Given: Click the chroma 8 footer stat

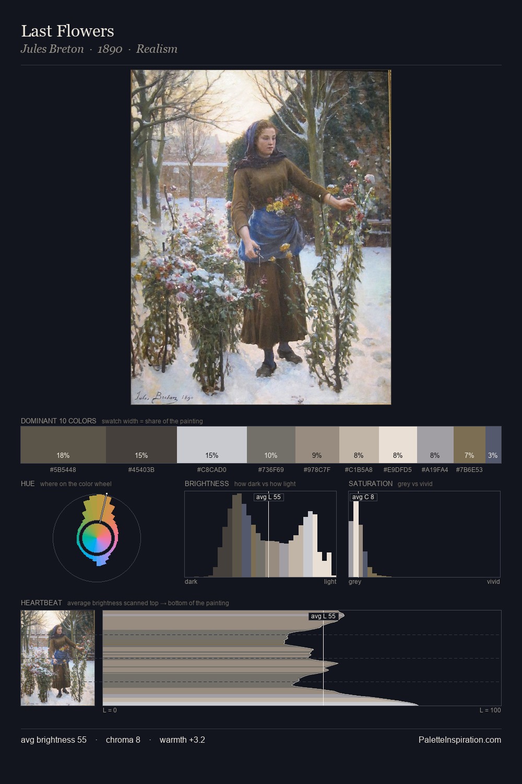Looking at the screenshot, I should 123,740.
